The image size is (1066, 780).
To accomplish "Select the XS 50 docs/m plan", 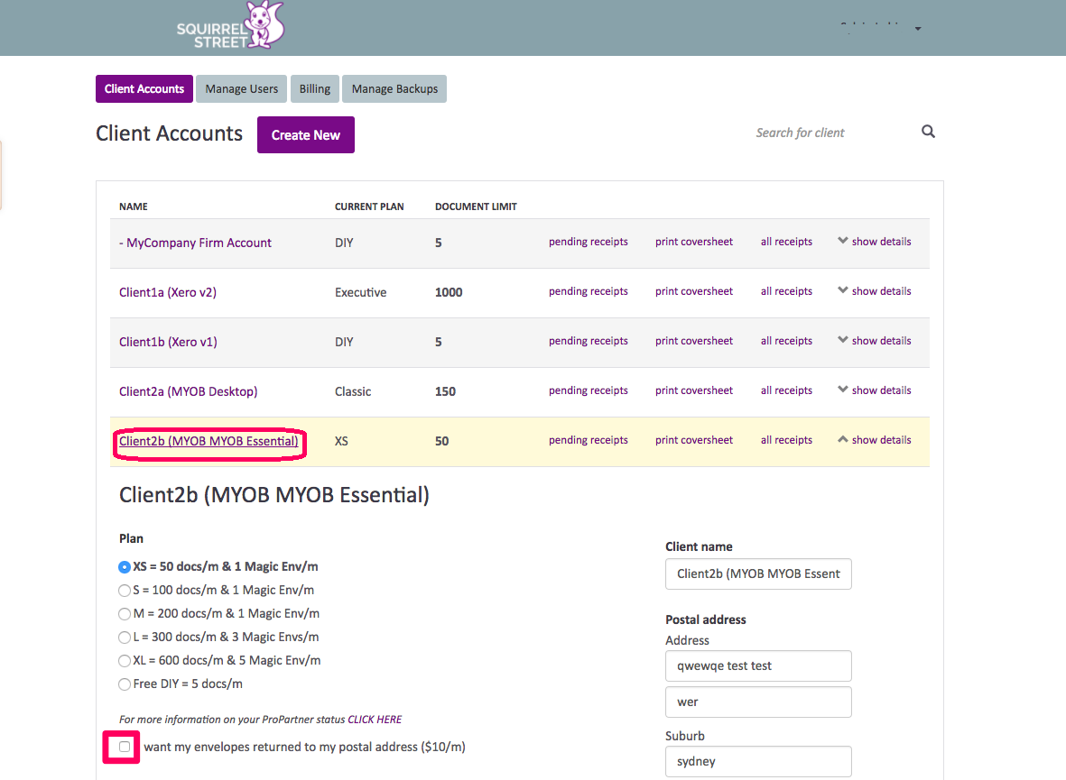I will tap(125, 566).
